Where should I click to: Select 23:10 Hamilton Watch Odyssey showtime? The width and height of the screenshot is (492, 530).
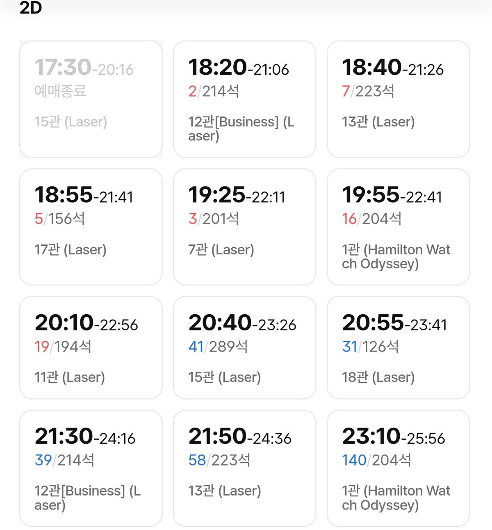pyautogui.click(x=398, y=468)
